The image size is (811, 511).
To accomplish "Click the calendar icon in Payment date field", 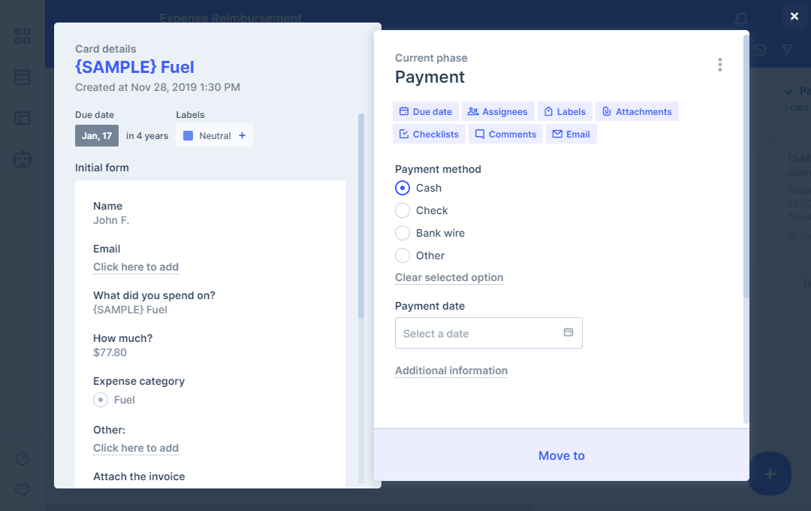I will [x=568, y=333].
